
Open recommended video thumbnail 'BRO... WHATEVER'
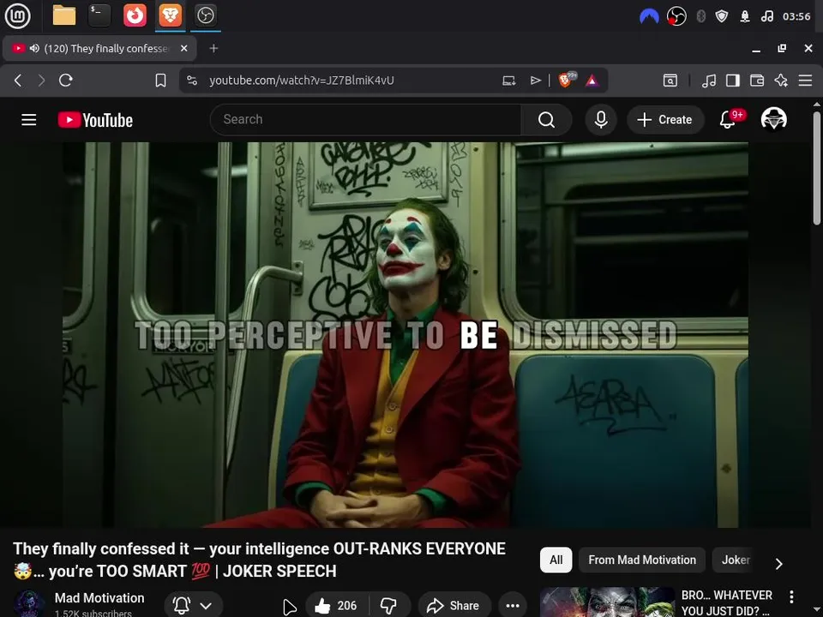(x=607, y=602)
